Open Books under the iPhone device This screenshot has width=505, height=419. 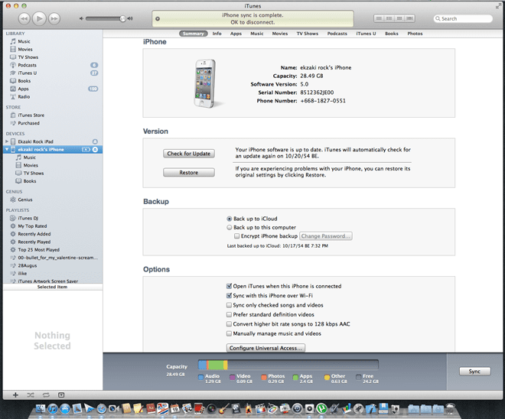click(30, 181)
